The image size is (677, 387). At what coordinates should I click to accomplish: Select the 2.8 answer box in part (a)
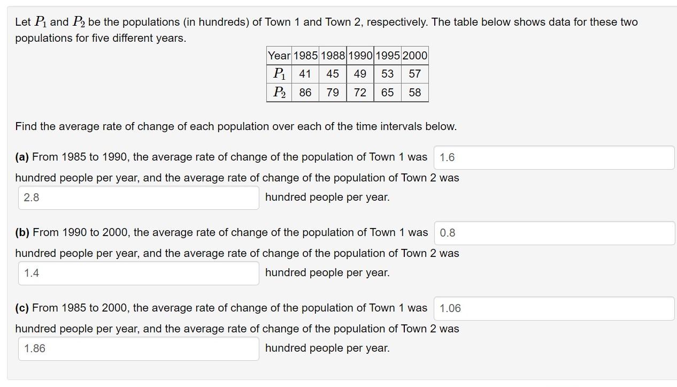(138, 198)
